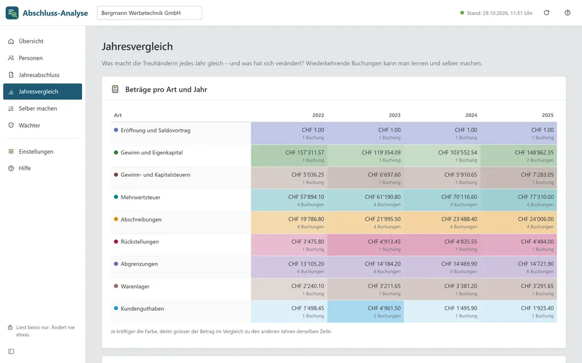582x363 pixels.
Task: Click the lock icon near bexio note
Action: [10, 327]
